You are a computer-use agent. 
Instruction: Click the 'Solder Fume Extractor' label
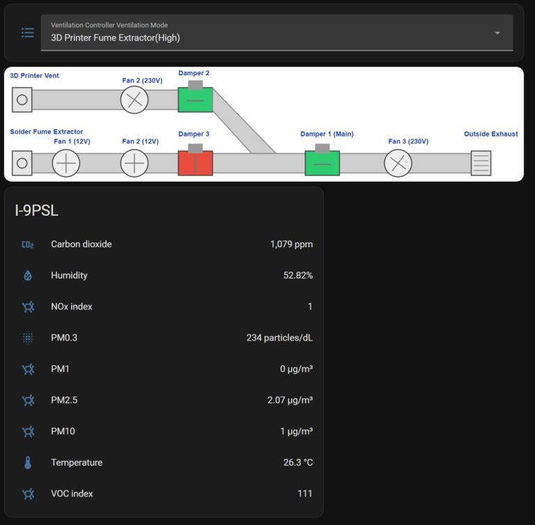pos(47,132)
